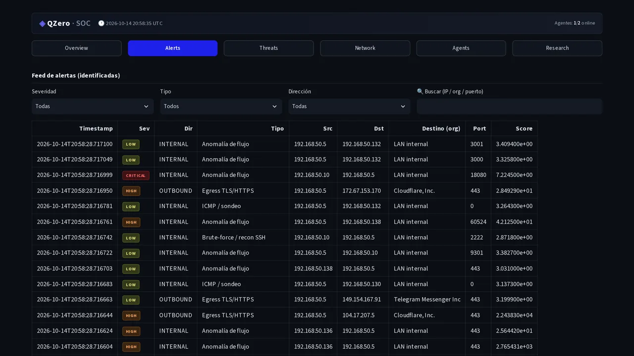Click ICMP / sondeo in the 192.168.50.130 row
The image size is (634, 356).
pos(221,284)
